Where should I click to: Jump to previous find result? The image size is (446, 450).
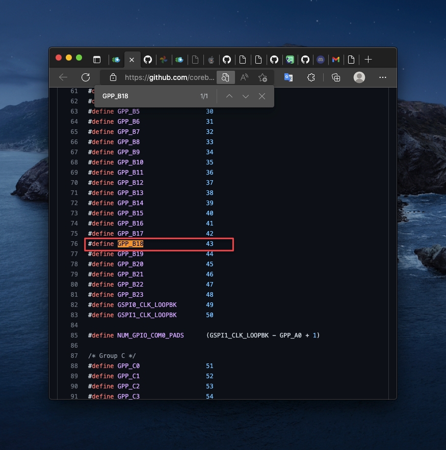click(229, 96)
